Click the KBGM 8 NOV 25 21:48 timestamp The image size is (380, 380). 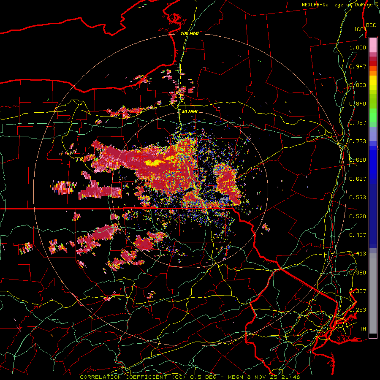[264, 377]
